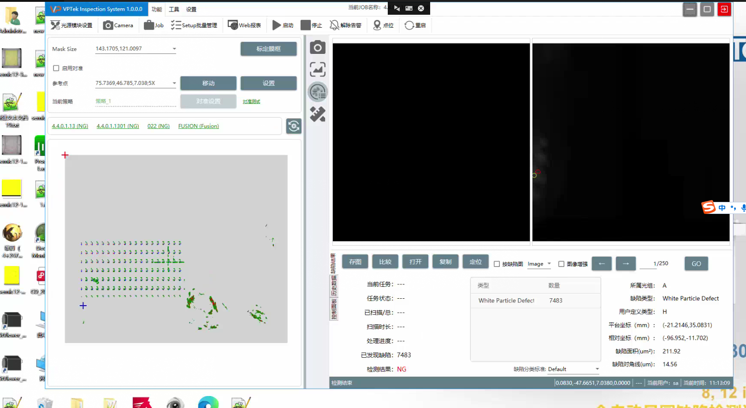Click the Administrator desktop icon
Screen dimensions: 746x408
(x=12, y=21)
